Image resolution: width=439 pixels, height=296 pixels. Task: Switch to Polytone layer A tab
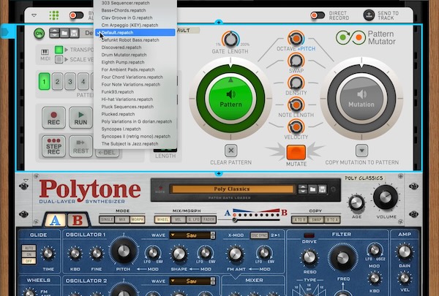coord(55,220)
